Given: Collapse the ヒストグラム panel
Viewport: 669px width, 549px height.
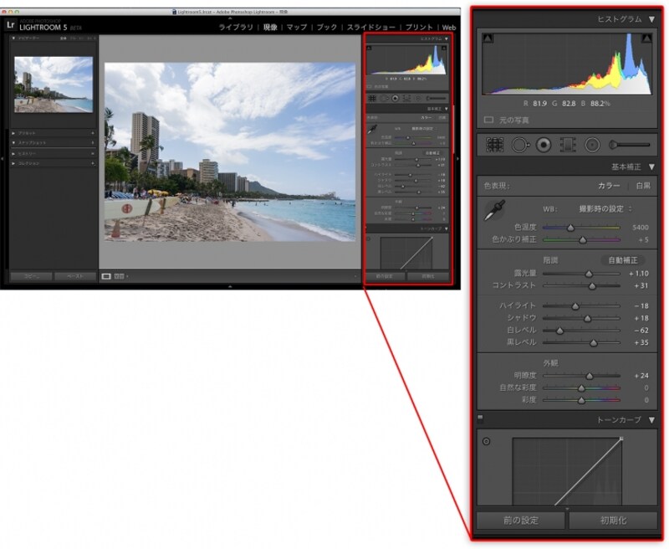Looking at the screenshot, I should (651, 18).
